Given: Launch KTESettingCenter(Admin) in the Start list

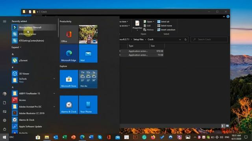Looking at the screenshot, I should (x=34, y=41).
